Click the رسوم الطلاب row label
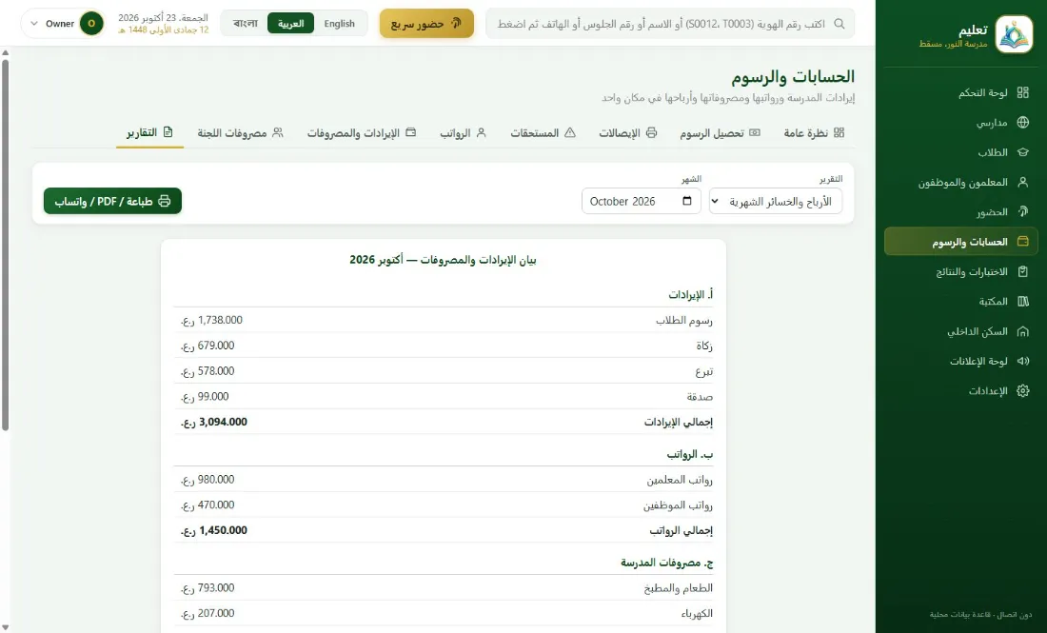 (683, 321)
